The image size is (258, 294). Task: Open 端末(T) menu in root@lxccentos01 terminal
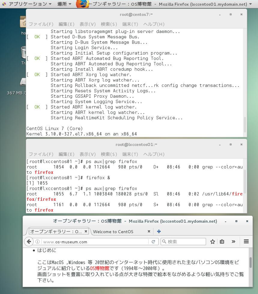click(x=130, y=154)
